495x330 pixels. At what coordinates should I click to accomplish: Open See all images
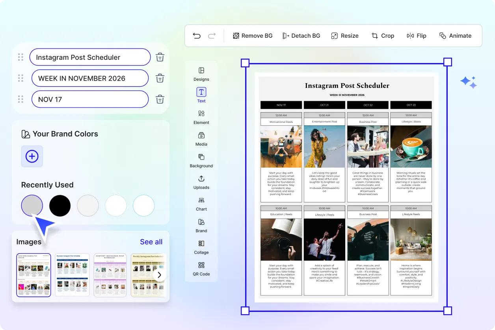coord(151,241)
